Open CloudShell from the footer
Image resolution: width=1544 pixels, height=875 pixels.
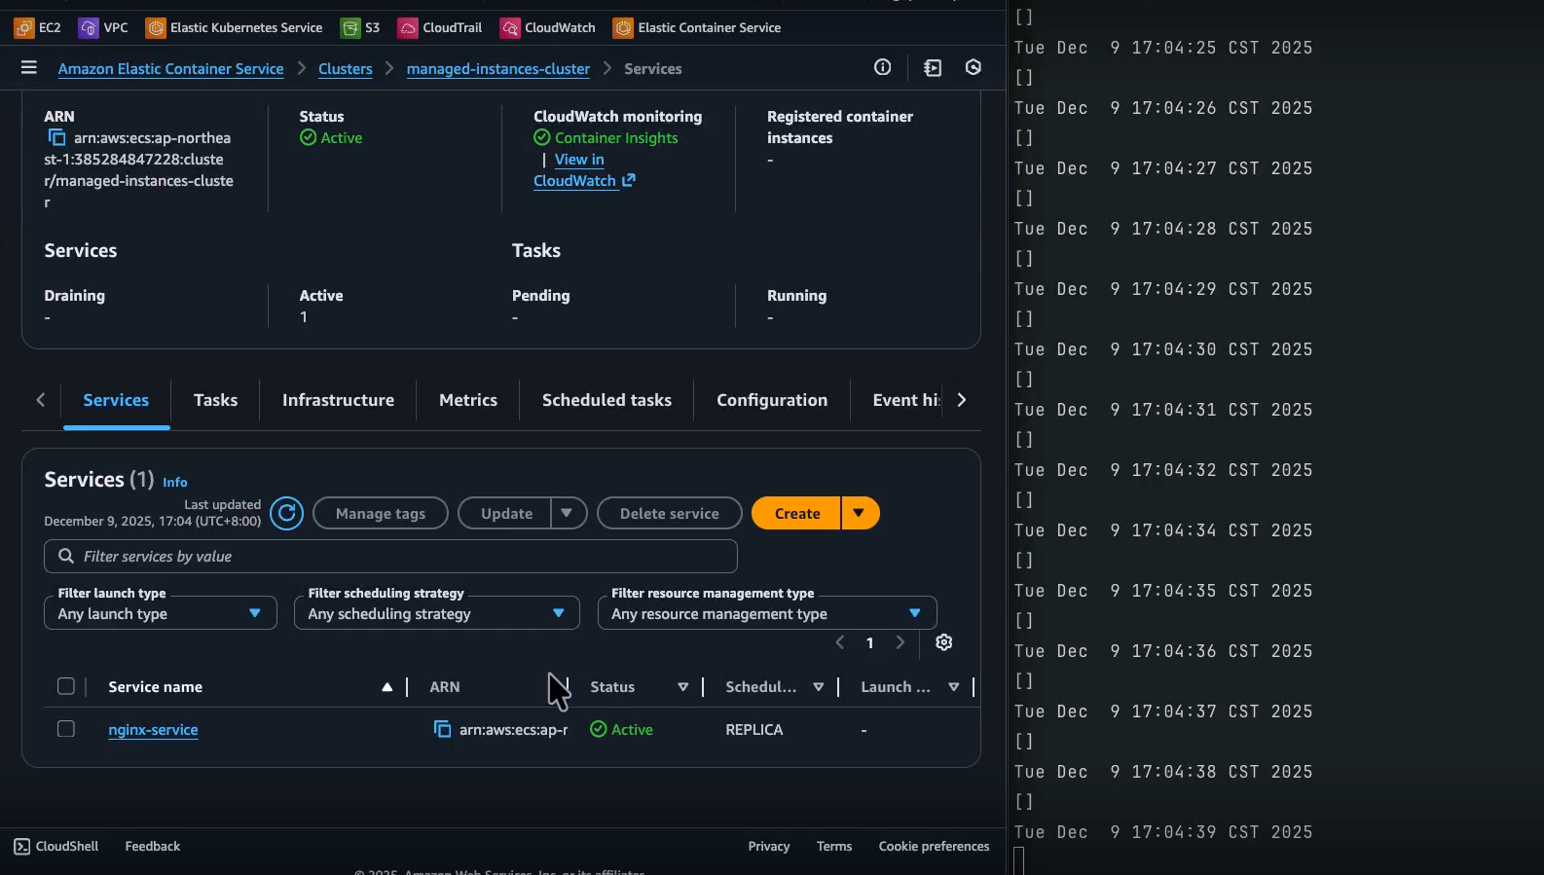click(56, 846)
